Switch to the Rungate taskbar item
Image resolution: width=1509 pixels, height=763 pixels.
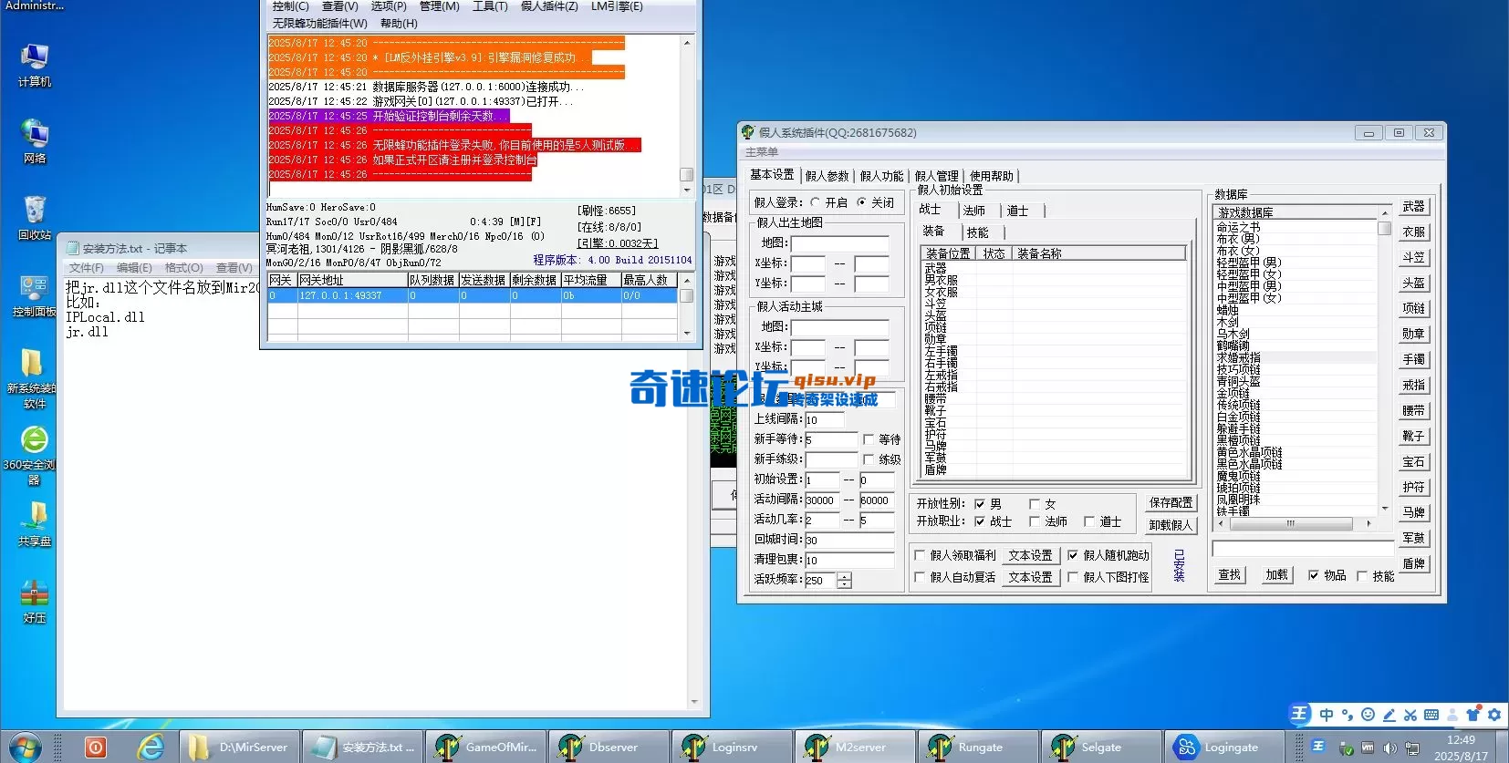click(978, 747)
